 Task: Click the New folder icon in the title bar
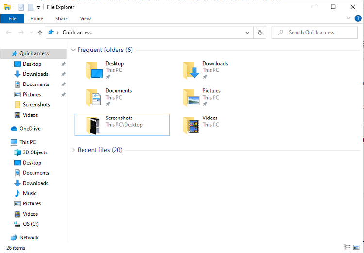coord(31,7)
